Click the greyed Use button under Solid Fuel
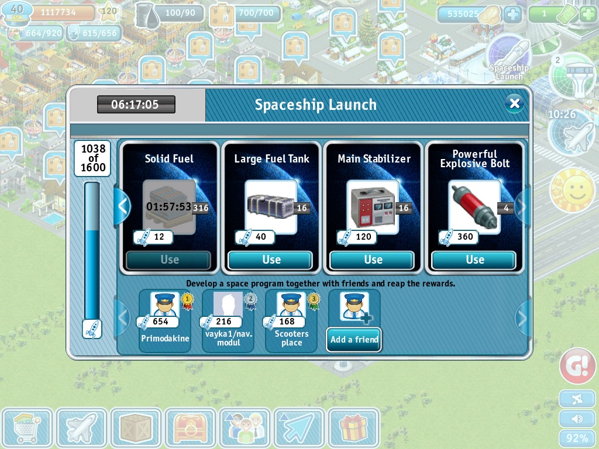 pyautogui.click(x=168, y=260)
